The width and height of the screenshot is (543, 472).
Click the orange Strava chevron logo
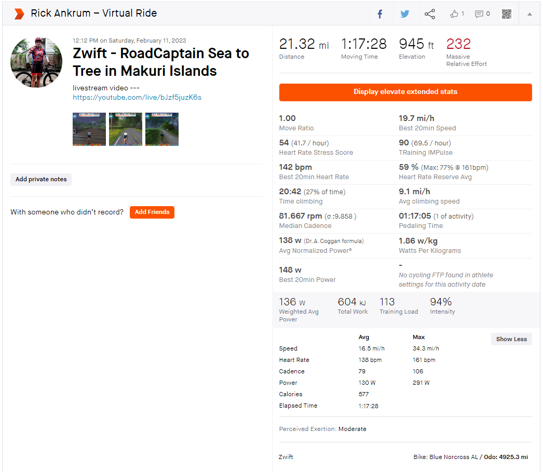19,14
